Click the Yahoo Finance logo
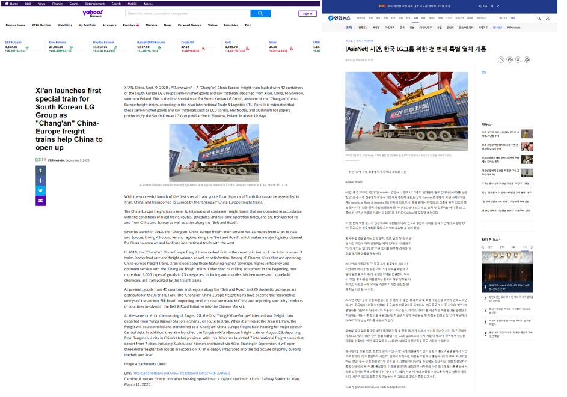The image size is (567, 397). coord(93,13)
